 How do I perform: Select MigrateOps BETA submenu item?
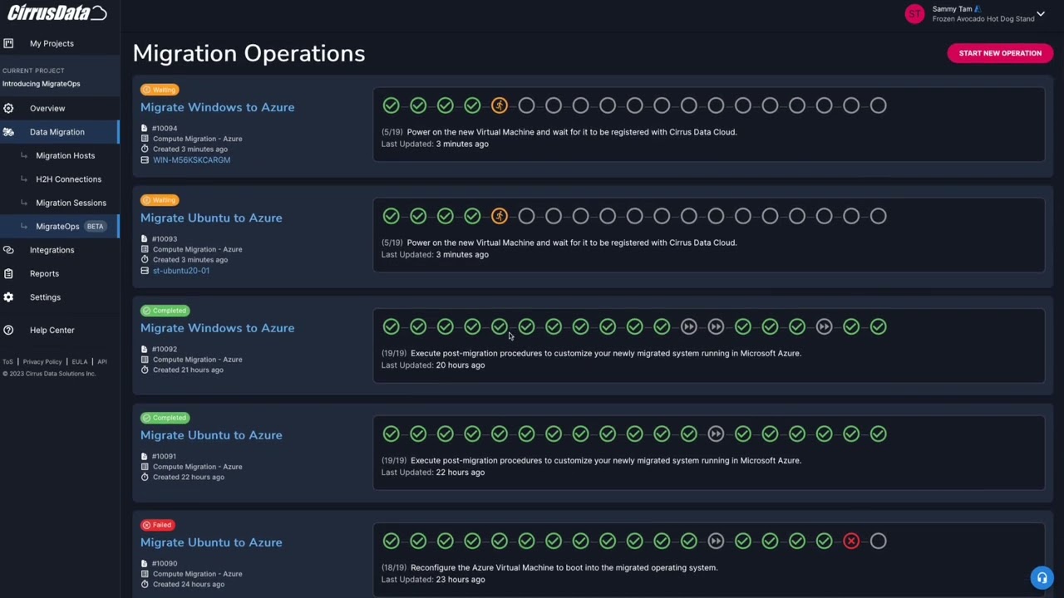[60, 226]
